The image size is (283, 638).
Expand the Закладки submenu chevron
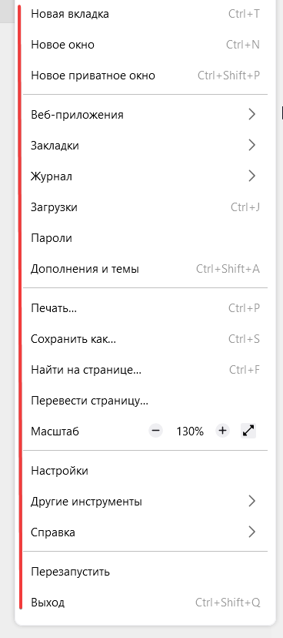coord(251,146)
